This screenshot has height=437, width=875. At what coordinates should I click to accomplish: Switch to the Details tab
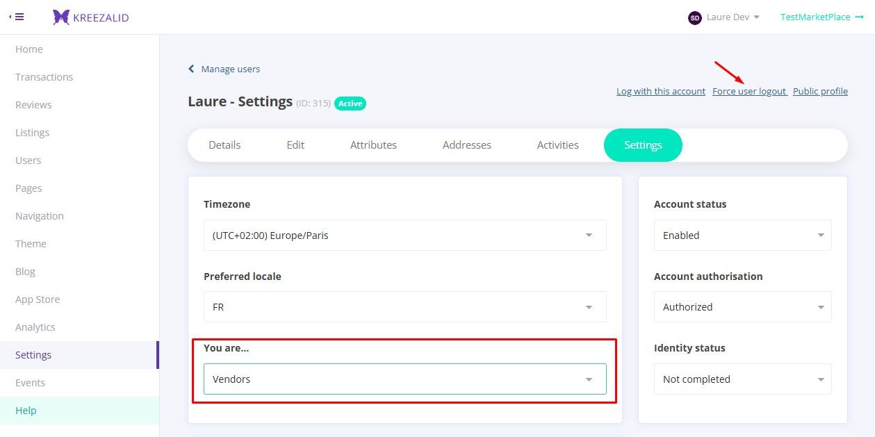(224, 145)
